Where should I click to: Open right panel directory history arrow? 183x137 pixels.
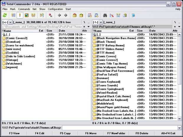click(179, 27)
